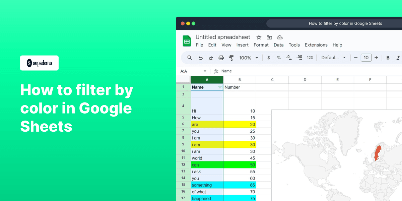Open the search menus tool
This screenshot has width=402, height=201.
[189, 57]
